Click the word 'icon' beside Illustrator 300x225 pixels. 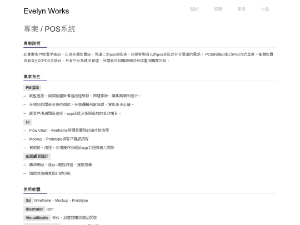(x=50, y=209)
